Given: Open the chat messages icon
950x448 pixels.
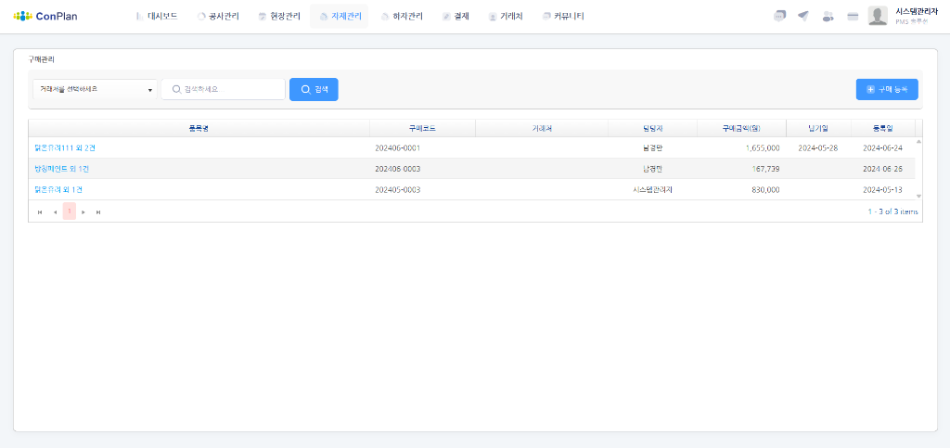Looking at the screenshot, I should [779, 17].
